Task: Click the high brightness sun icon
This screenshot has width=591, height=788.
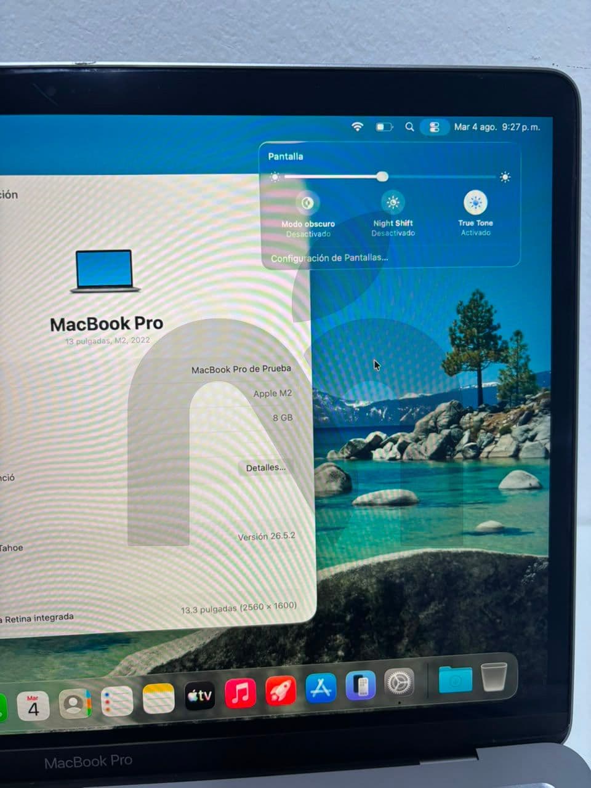Action: (x=505, y=177)
